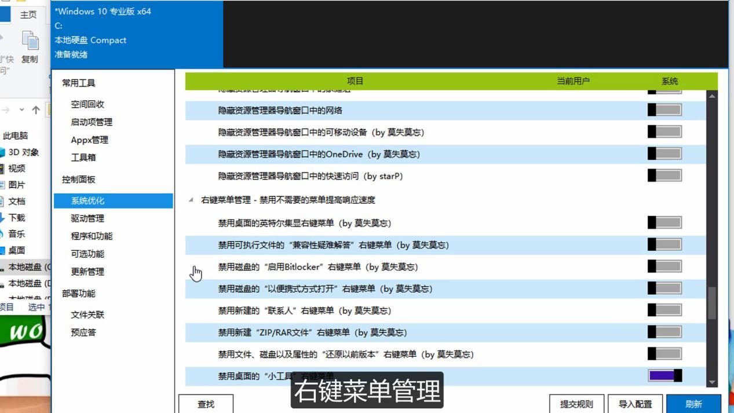The image size is (734, 413).
Task: Click the 刷新 button
Action: pos(693,404)
